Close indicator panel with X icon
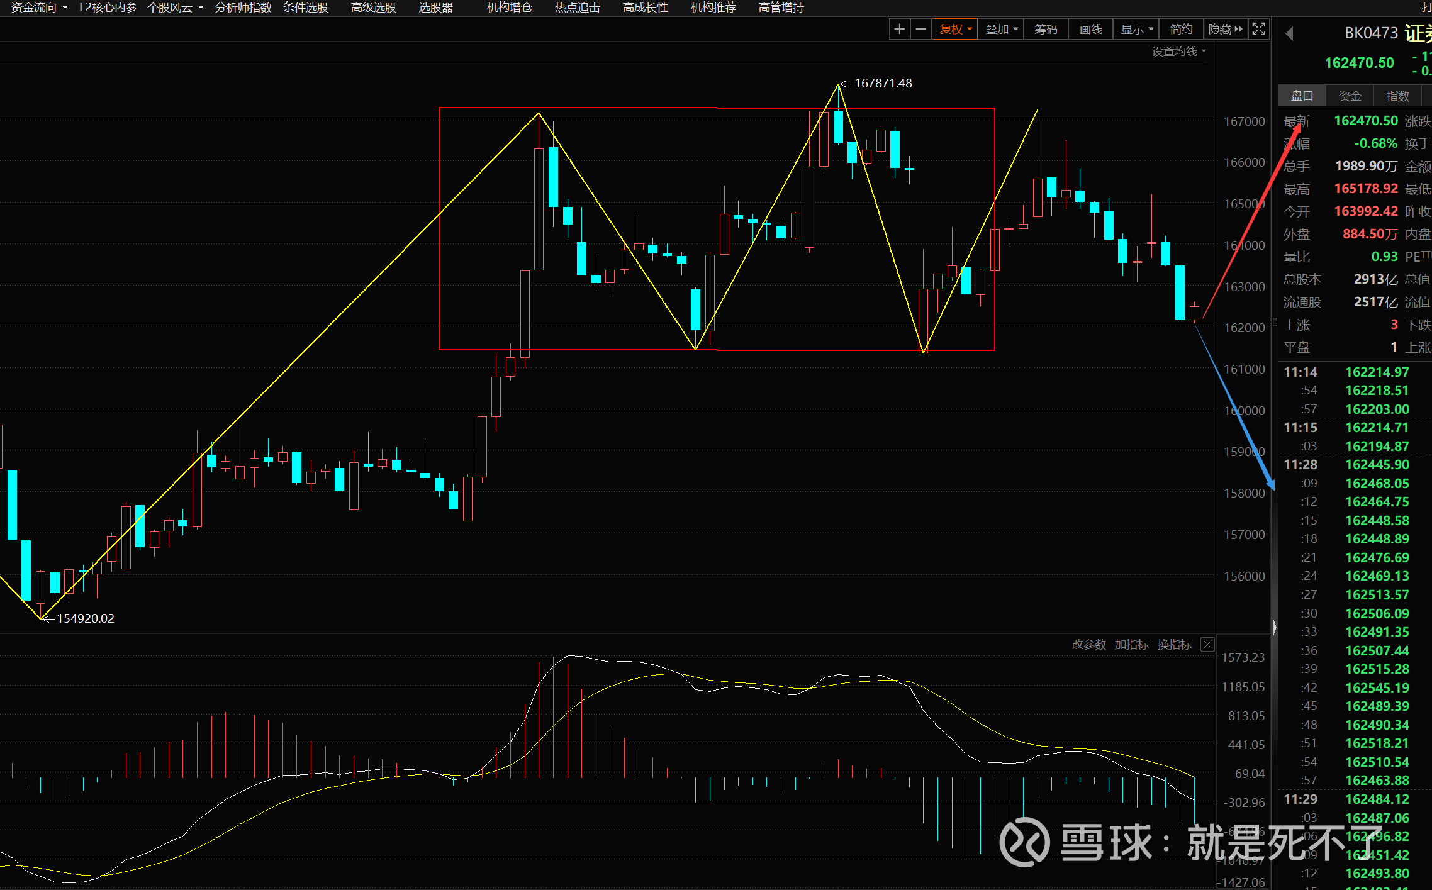This screenshot has width=1432, height=890. pyautogui.click(x=1207, y=644)
